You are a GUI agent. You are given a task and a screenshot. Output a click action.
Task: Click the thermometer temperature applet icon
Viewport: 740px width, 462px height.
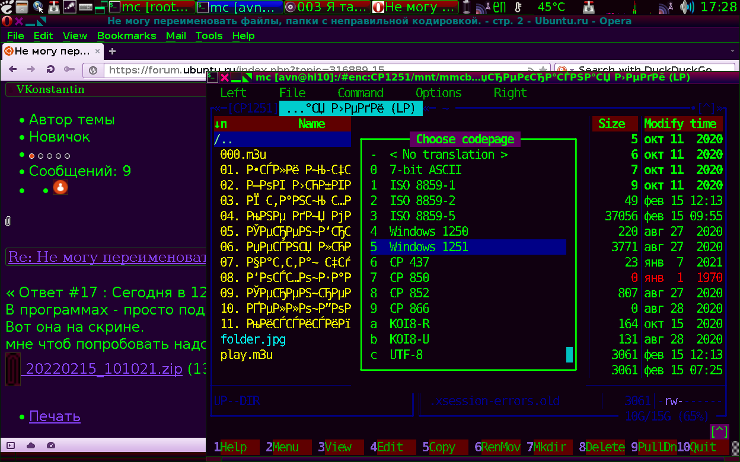[518, 7]
